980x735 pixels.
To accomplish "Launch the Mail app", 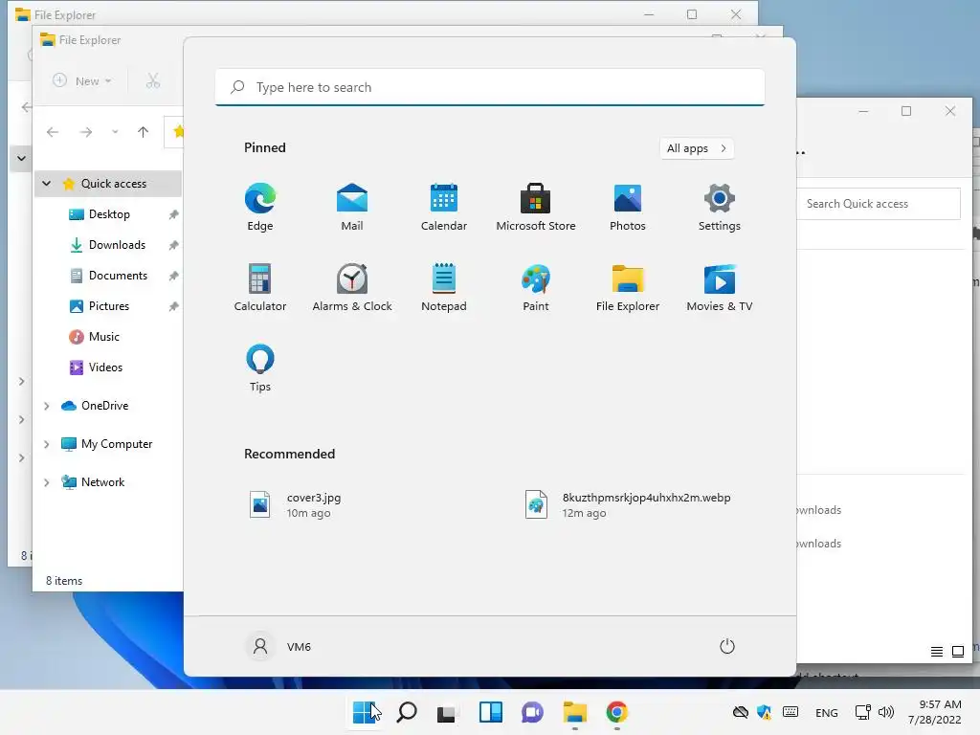I will (x=352, y=208).
